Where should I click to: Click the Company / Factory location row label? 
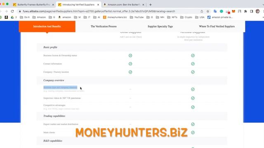coord(56,72)
